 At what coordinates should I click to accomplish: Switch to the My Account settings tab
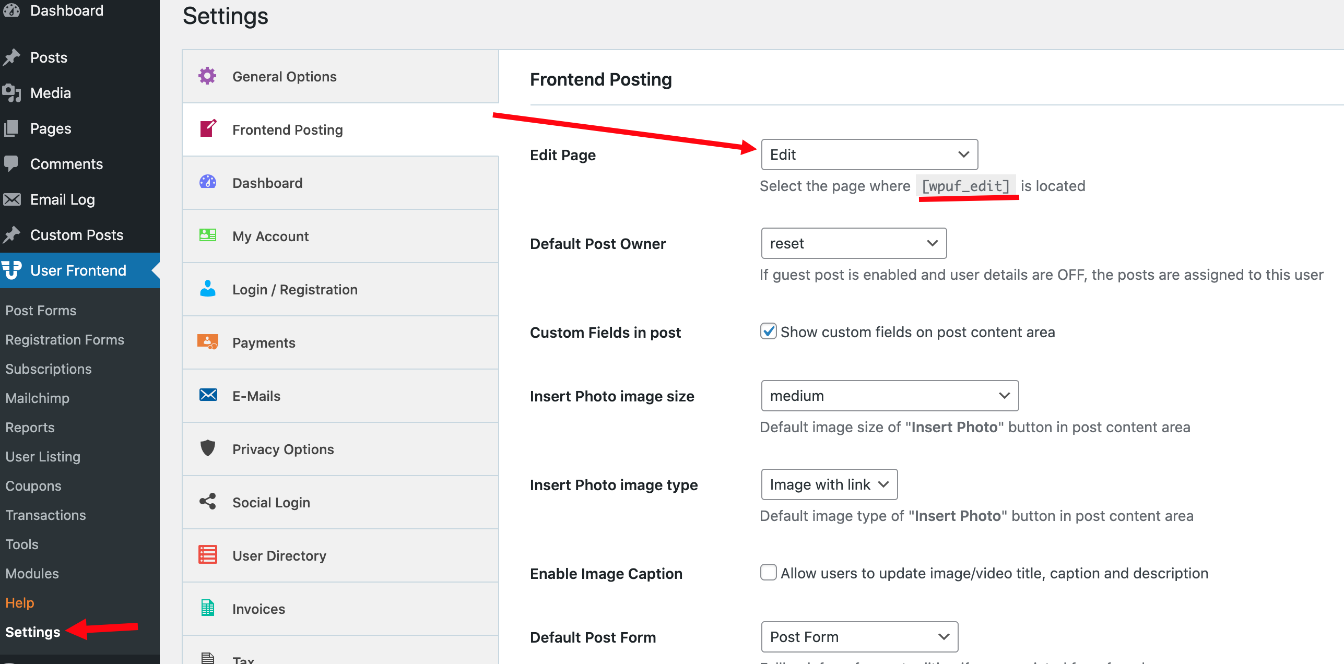tap(340, 236)
